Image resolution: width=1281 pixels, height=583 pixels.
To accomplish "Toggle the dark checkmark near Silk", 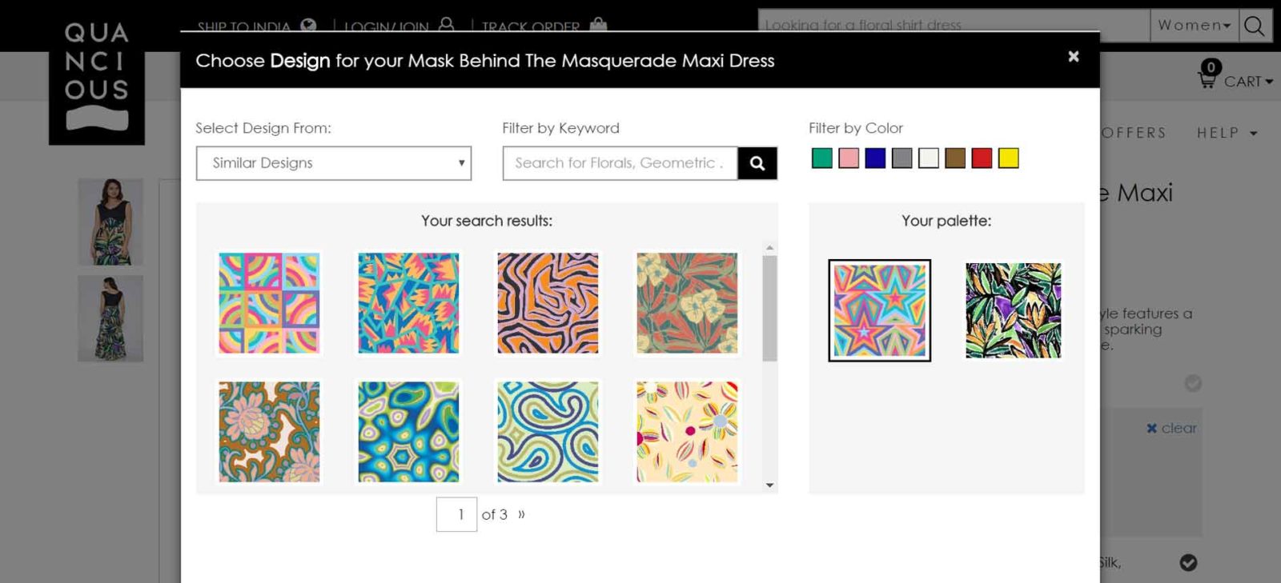I will [x=1188, y=562].
